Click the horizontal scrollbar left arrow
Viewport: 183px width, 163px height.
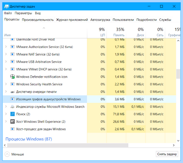5,145
